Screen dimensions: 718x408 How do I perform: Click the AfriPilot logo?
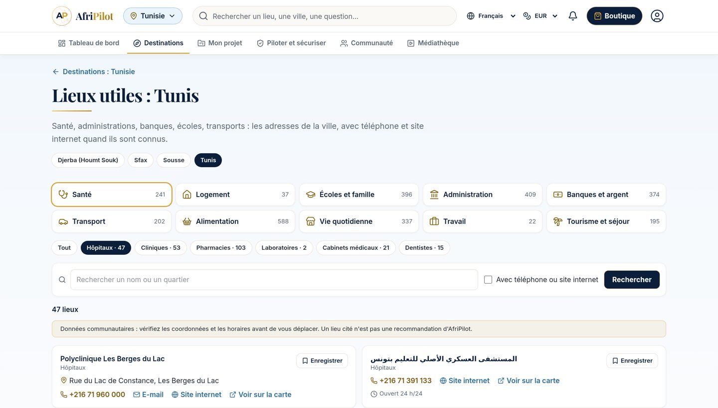[83, 16]
